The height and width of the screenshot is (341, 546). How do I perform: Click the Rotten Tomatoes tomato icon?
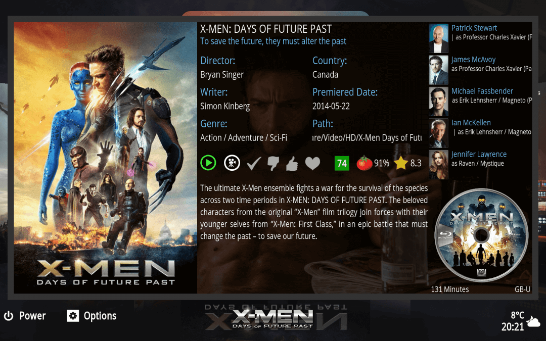pyautogui.click(x=364, y=163)
